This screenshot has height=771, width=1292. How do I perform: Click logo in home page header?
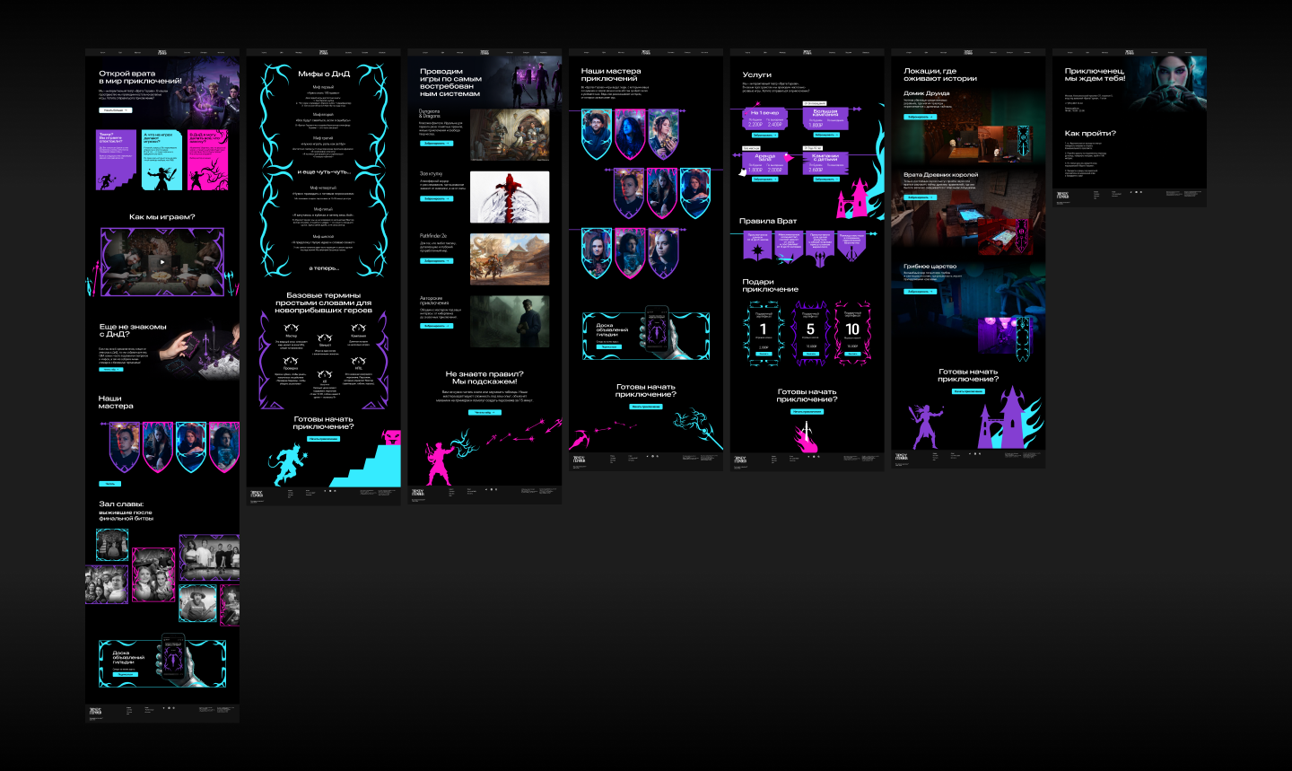162,52
